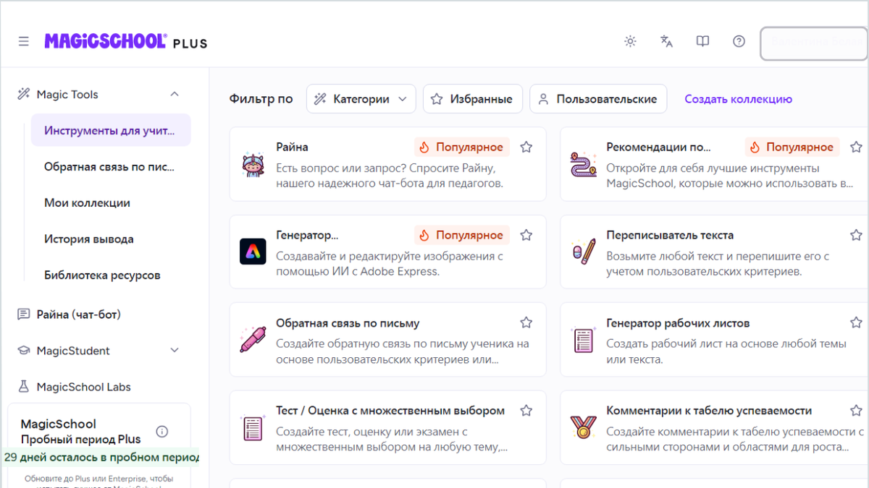Click the MagicSchool Labs flask icon

pos(24,387)
